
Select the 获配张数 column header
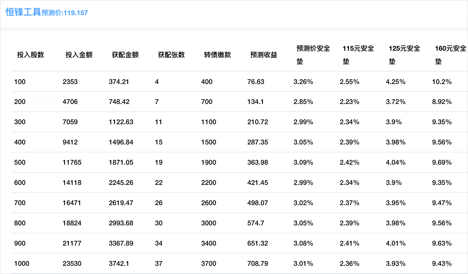pyautogui.click(x=171, y=55)
